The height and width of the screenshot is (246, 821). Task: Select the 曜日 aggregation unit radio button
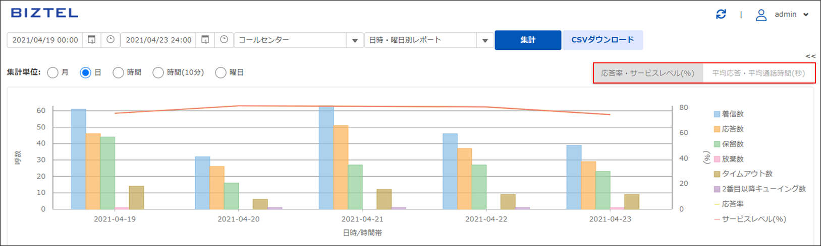click(x=221, y=73)
